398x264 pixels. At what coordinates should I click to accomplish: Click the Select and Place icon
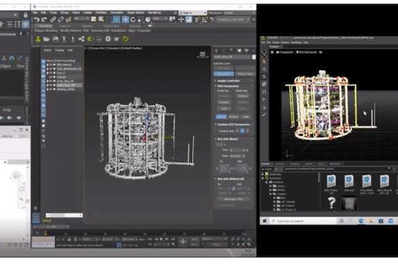[148, 20]
